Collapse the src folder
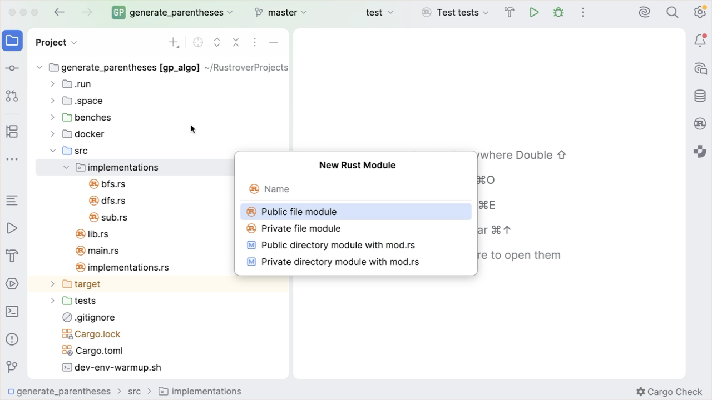 click(53, 151)
